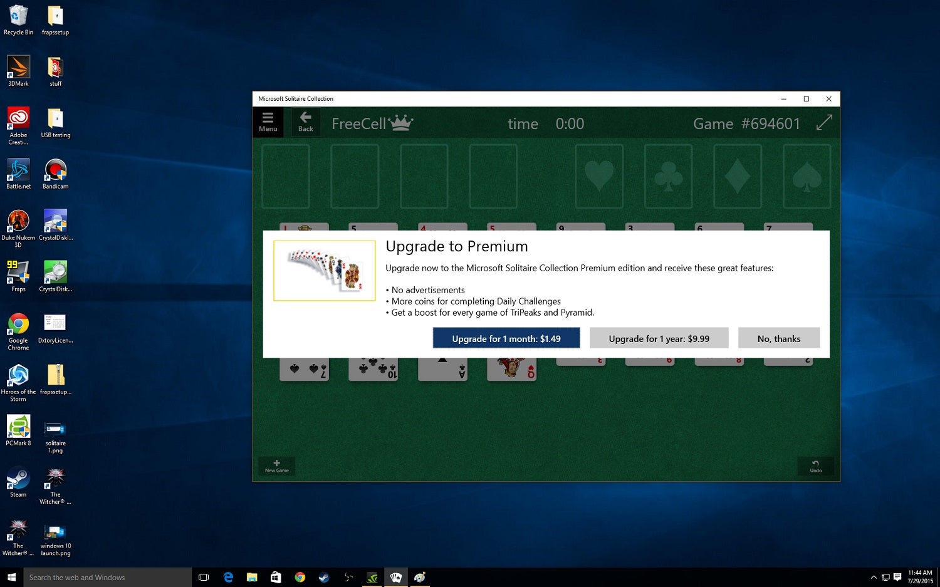This screenshot has width=940, height=587.
Task: Click the Queen of hearts card
Action: pos(512,370)
